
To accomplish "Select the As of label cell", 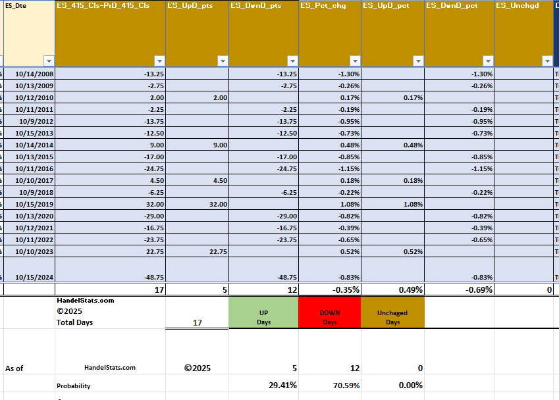I will tap(14, 368).
